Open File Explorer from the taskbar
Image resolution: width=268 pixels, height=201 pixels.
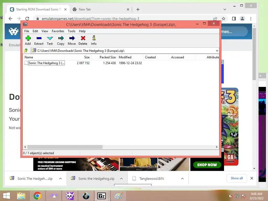click(x=21, y=196)
